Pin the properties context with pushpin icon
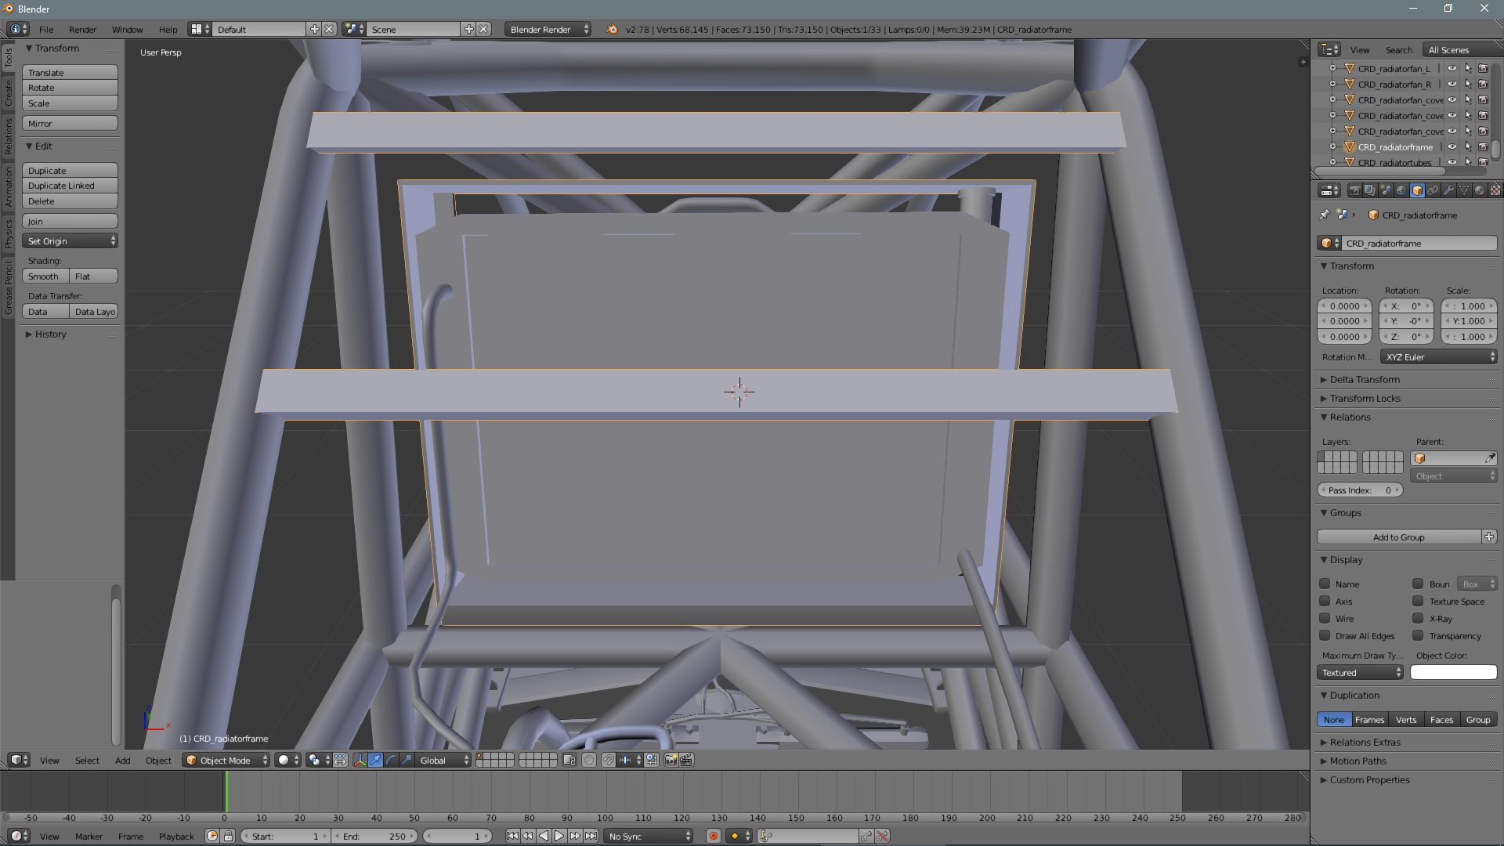This screenshot has width=1504, height=846. point(1325,215)
